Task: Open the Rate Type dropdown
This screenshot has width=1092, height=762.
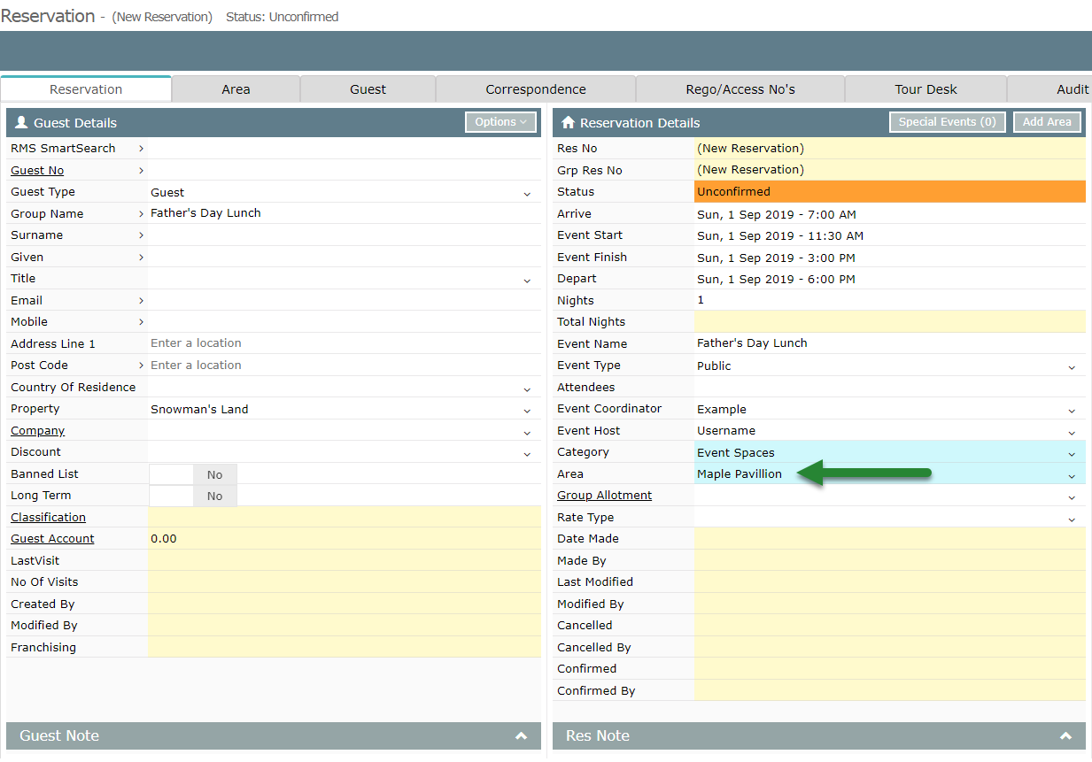Action: (1072, 519)
